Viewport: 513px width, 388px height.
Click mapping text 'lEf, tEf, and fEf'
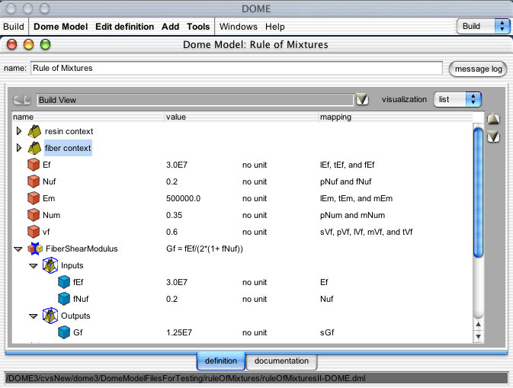point(347,165)
